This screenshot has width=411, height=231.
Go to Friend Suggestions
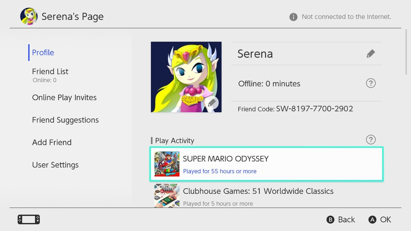pyautogui.click(x=65, y=120)
